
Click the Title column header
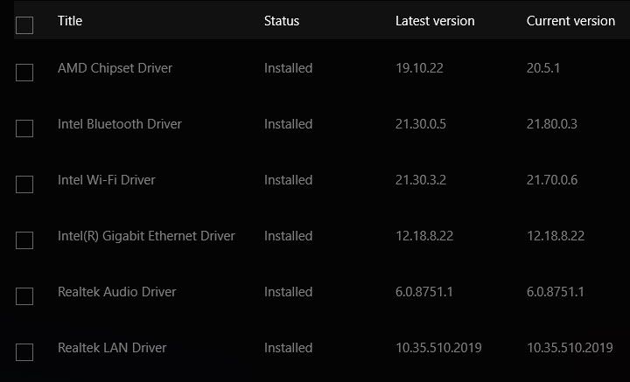(70, 21)
